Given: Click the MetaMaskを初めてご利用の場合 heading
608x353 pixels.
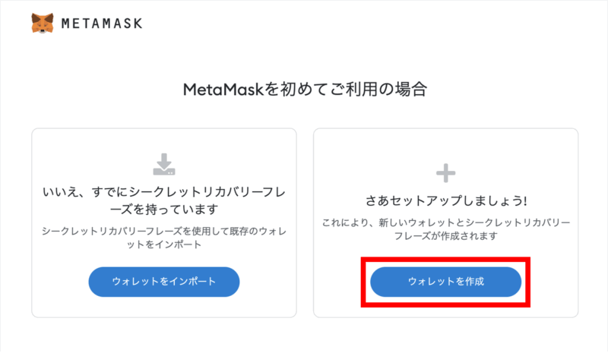Looking at the screenshot, I should pyautogui.click(x=304, y=90).
